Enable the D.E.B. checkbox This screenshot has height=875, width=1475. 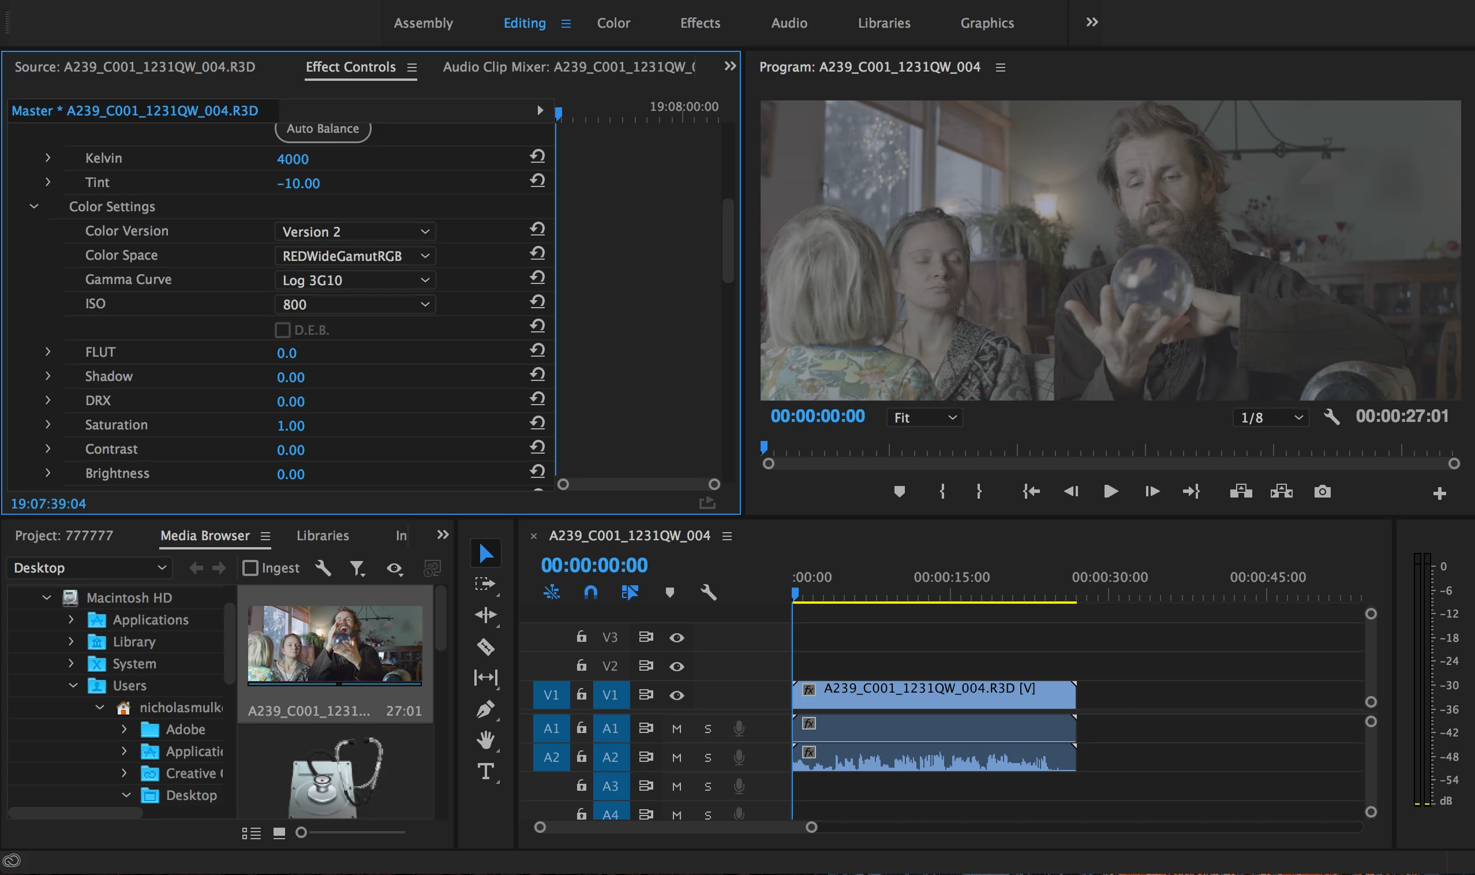point(282,330)
